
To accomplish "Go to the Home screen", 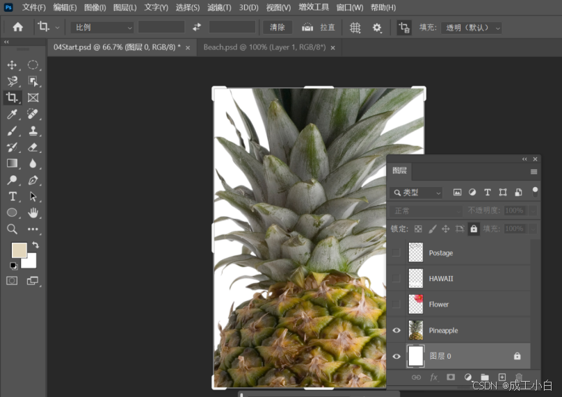I will tap(17, 27).
